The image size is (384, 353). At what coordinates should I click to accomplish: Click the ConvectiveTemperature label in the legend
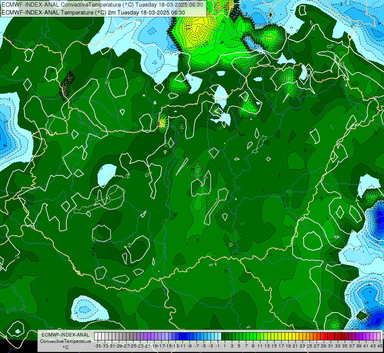(x=66, y=341)
